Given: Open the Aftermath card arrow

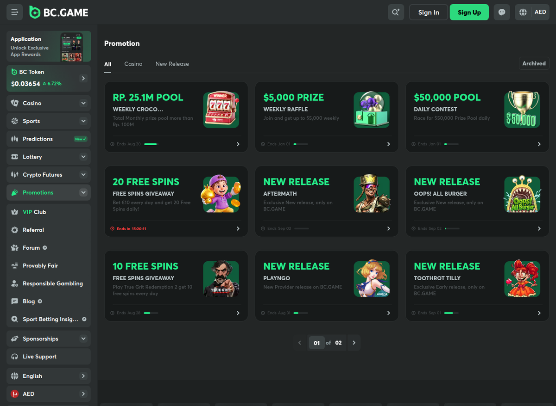Looking at the screenshot, I should point(389,228).
